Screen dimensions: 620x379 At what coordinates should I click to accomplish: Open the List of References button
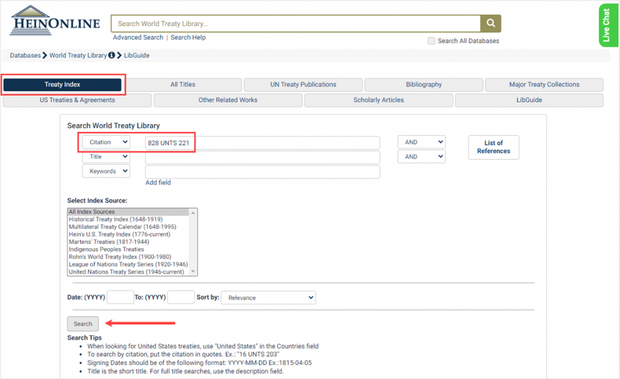493,147
